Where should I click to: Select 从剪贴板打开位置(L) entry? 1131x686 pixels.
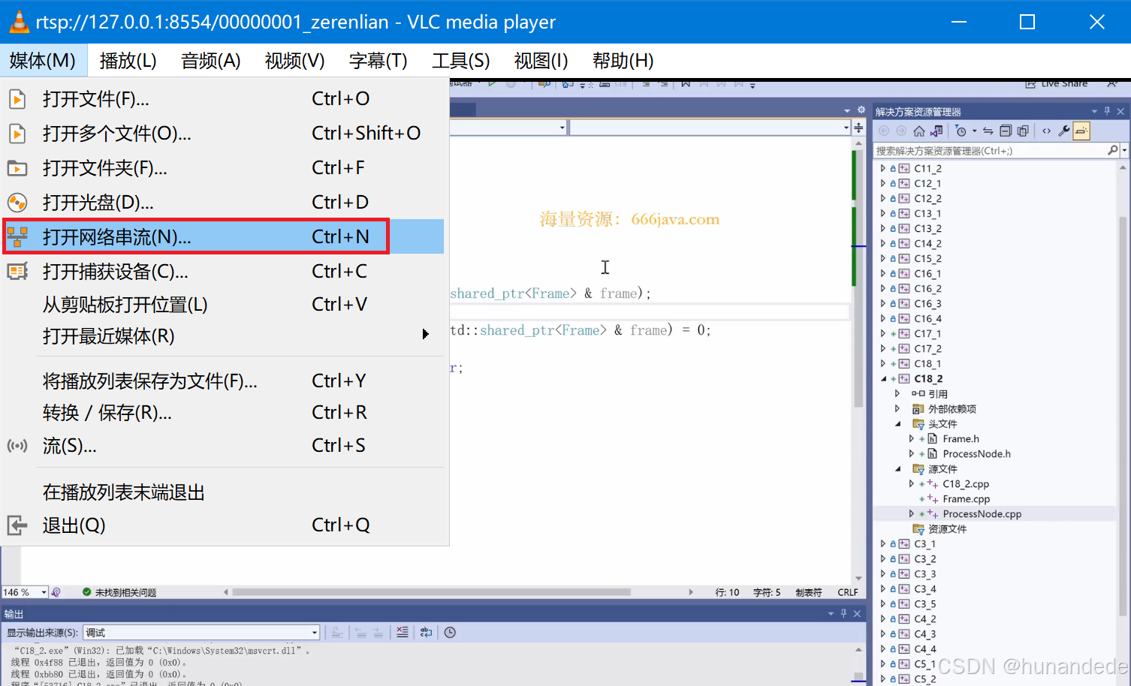coord(224,305)
